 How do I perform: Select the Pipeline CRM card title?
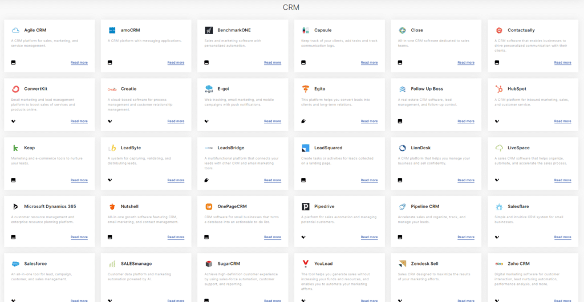click(425, 206)
